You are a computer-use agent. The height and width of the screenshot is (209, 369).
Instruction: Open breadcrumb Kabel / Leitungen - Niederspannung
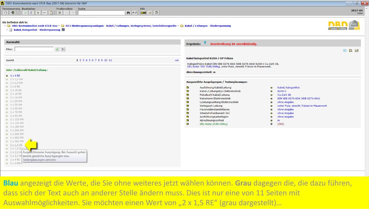208,26
